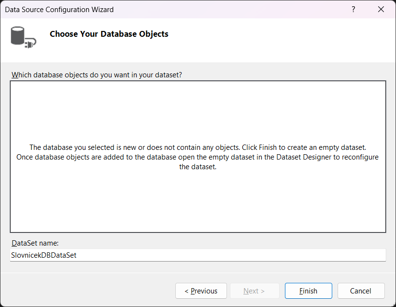Click the help question mark icon

[354, 9]
